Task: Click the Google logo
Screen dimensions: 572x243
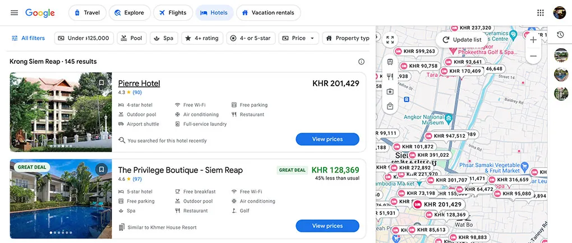Action: [x=40, y=13]
